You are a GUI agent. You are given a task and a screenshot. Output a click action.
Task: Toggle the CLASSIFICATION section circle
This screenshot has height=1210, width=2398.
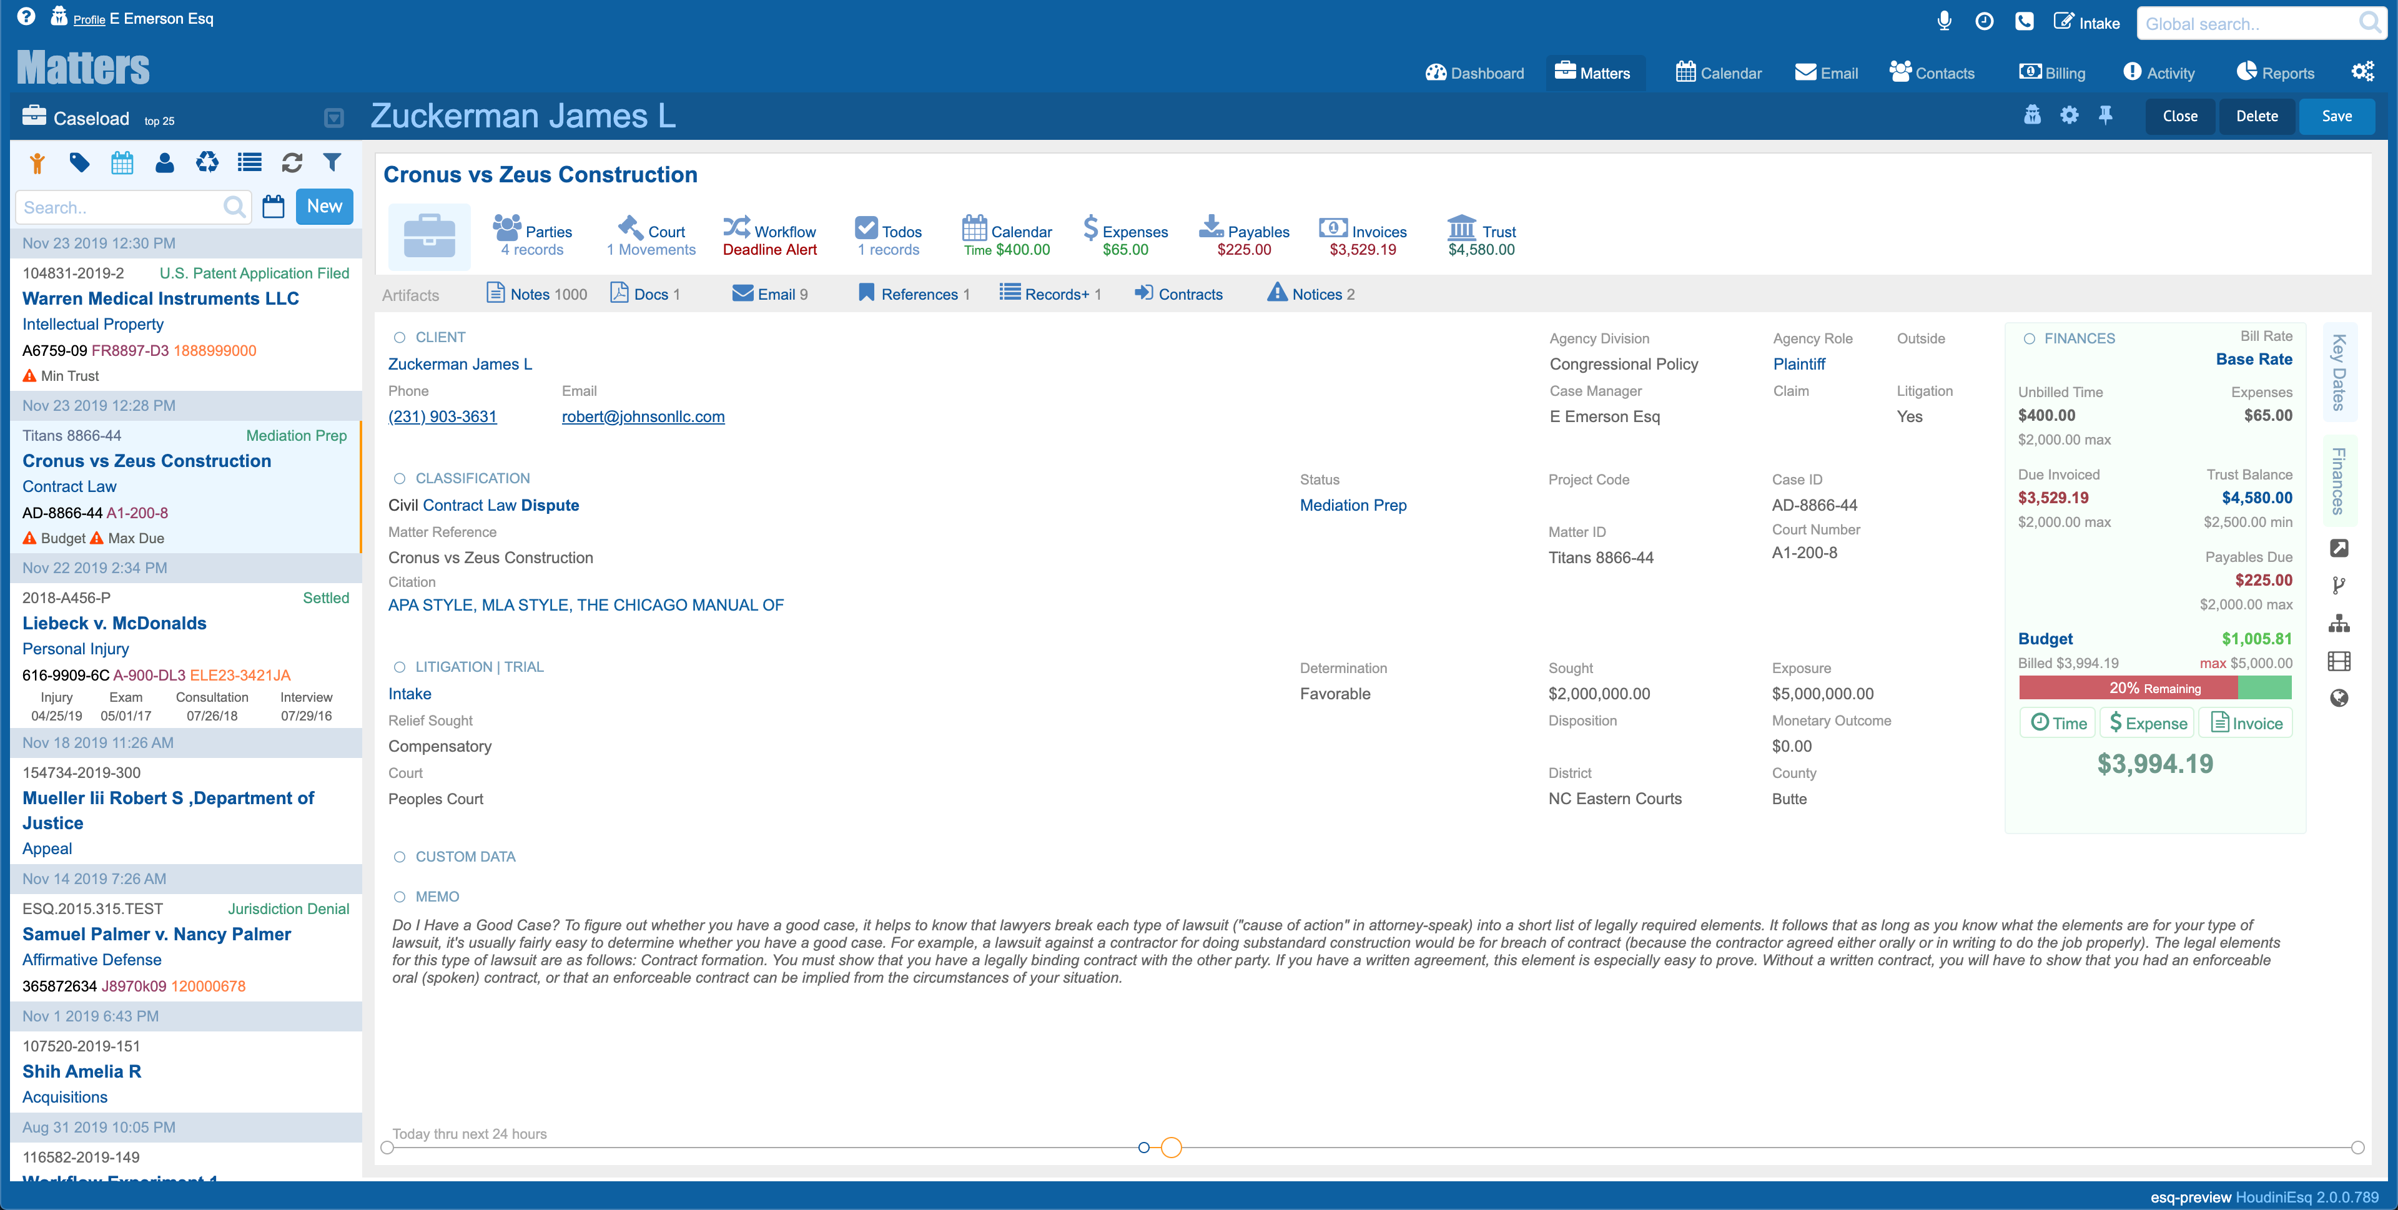point(400,478)
